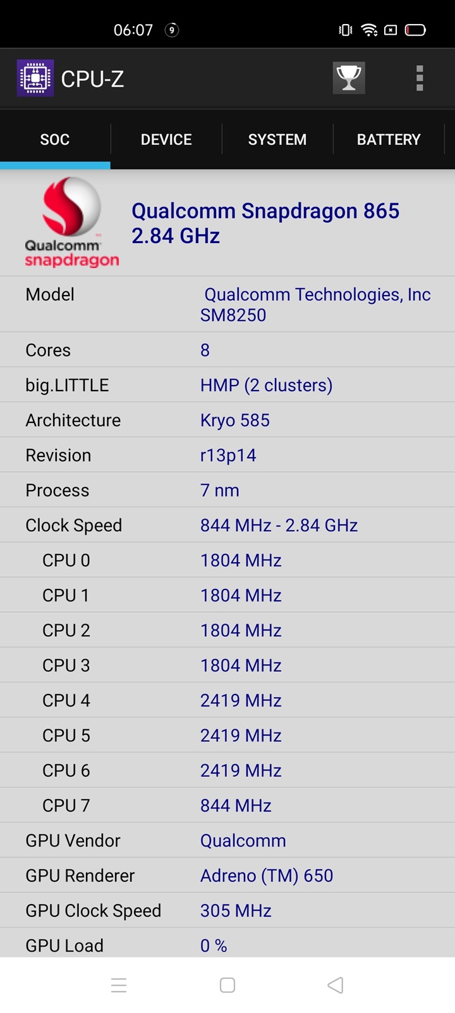The width and height of the screenshot is (455, 1013).
Task: Tap the CPU-Z app logo icon
Action: (x=35, y=79)
